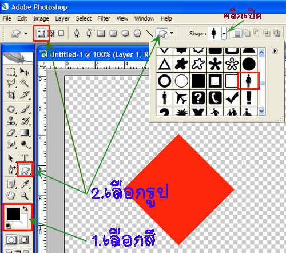The image size is (286, 253).
Task: Open the Filter menu
Action: [x=104, y=18]
